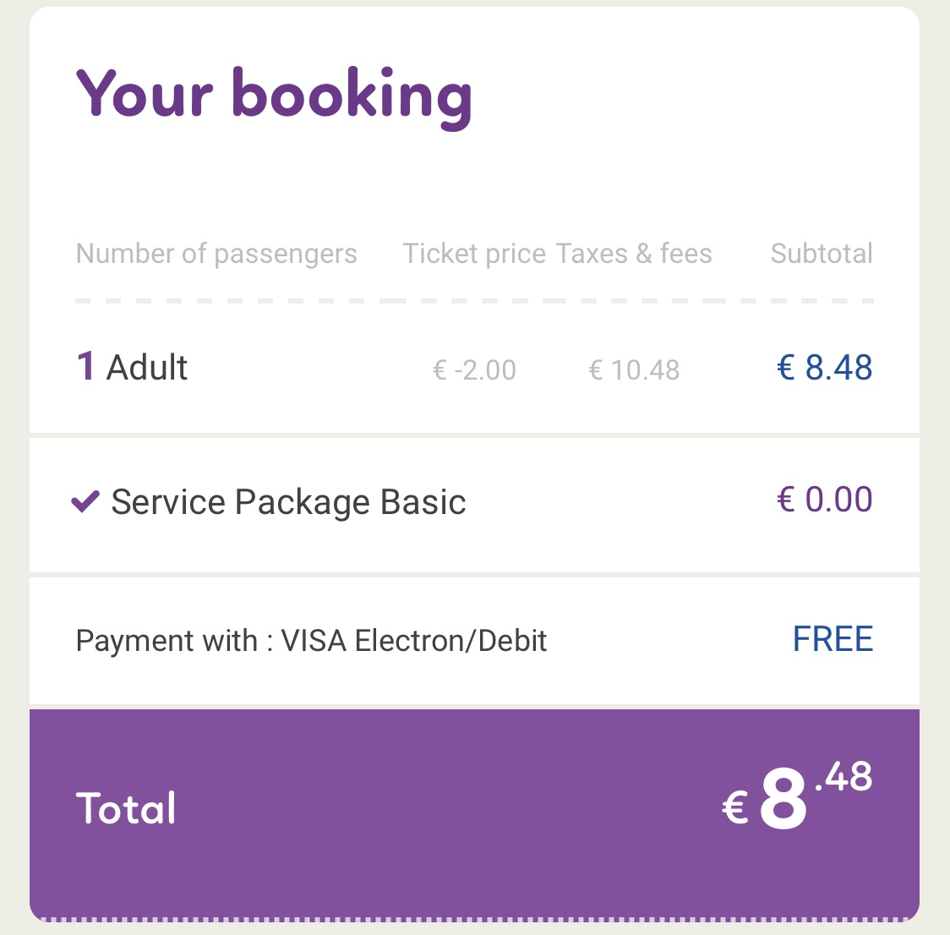
Task: Click the perforated bottom edge of total bar
Action: 474,919
